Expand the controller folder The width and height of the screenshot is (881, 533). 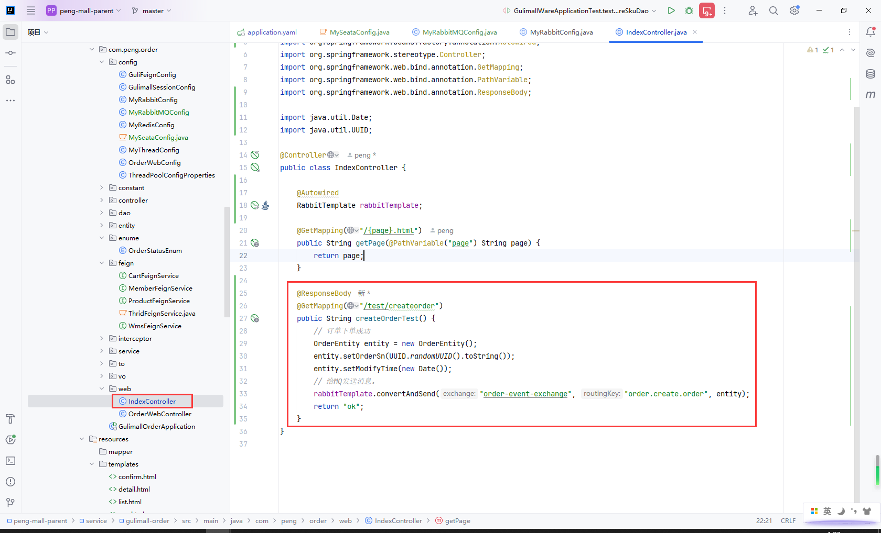tap(102, 200)
